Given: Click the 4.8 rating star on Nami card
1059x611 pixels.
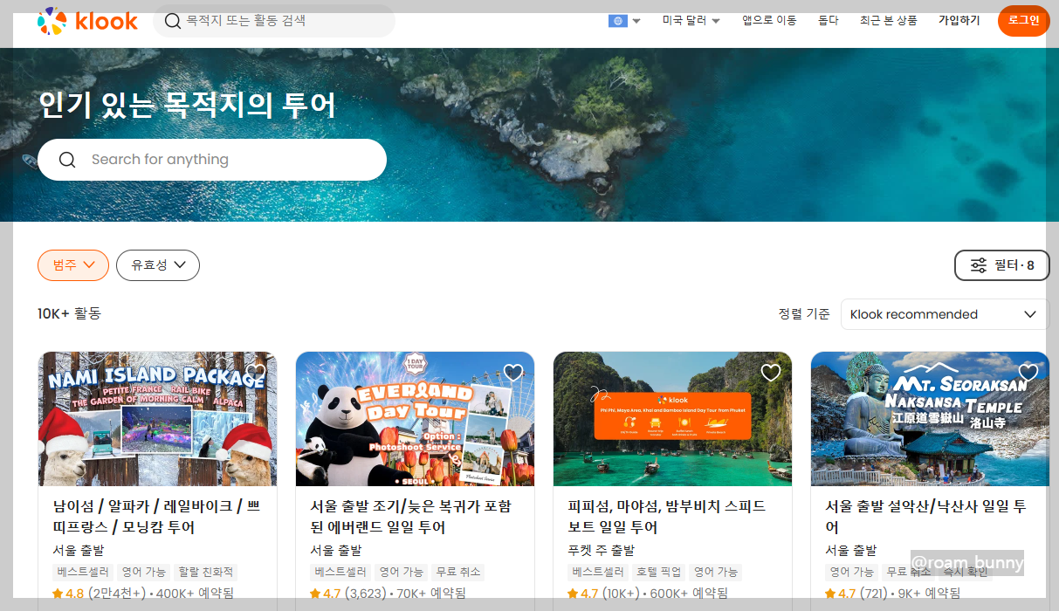Looking at the screenshot, I should tap(58, 594).
